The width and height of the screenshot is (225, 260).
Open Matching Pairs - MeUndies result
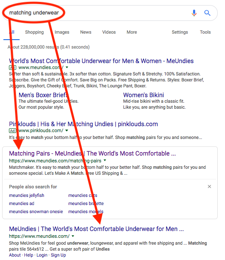92,153
